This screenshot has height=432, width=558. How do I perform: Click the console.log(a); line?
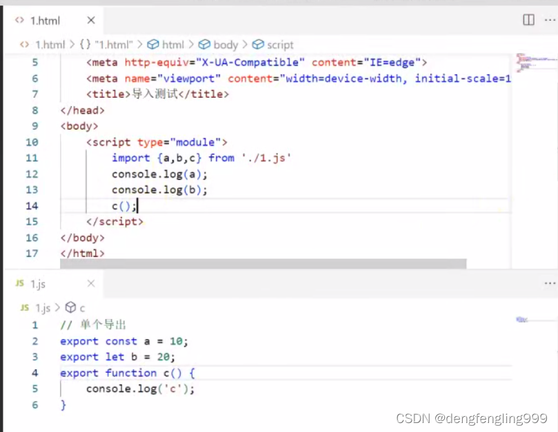pyautogui.click(x=159, y=174)
